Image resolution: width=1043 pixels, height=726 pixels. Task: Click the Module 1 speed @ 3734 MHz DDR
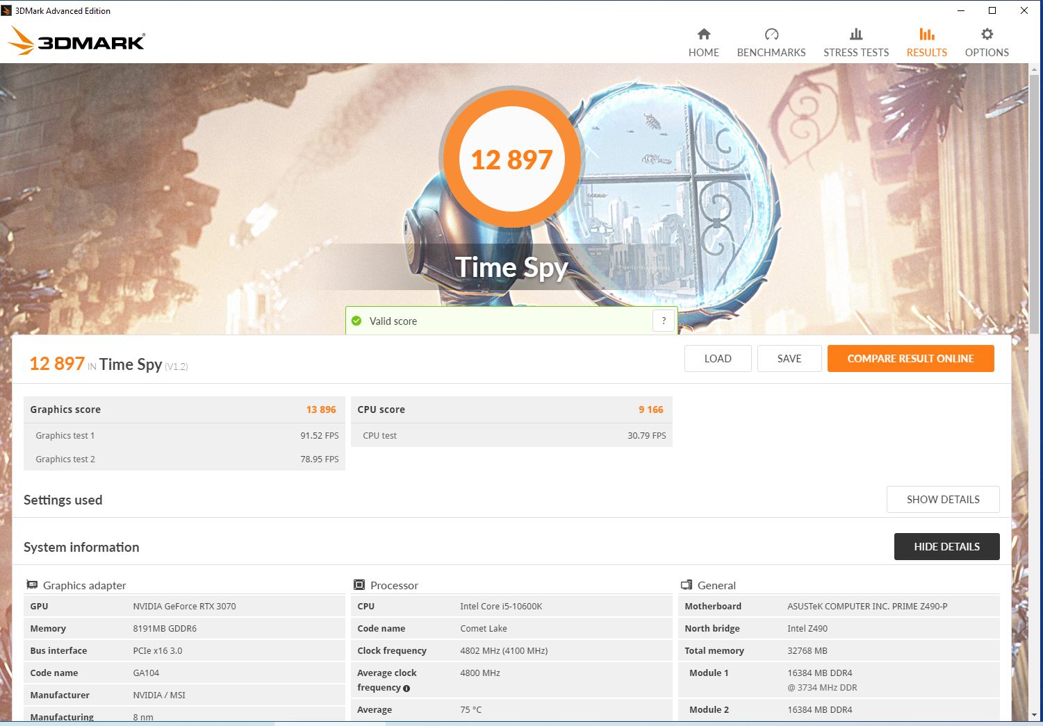(822, 687)
